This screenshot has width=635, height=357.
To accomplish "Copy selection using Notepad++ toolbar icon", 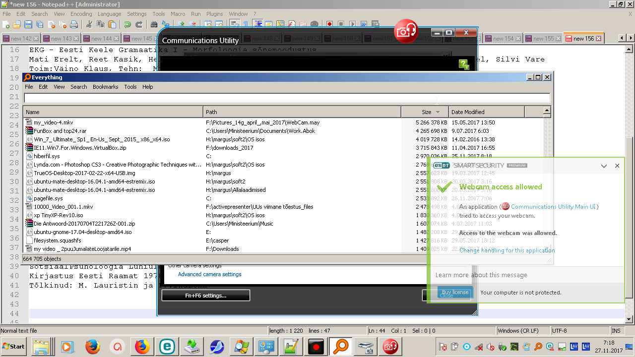I will coord(101,24).
